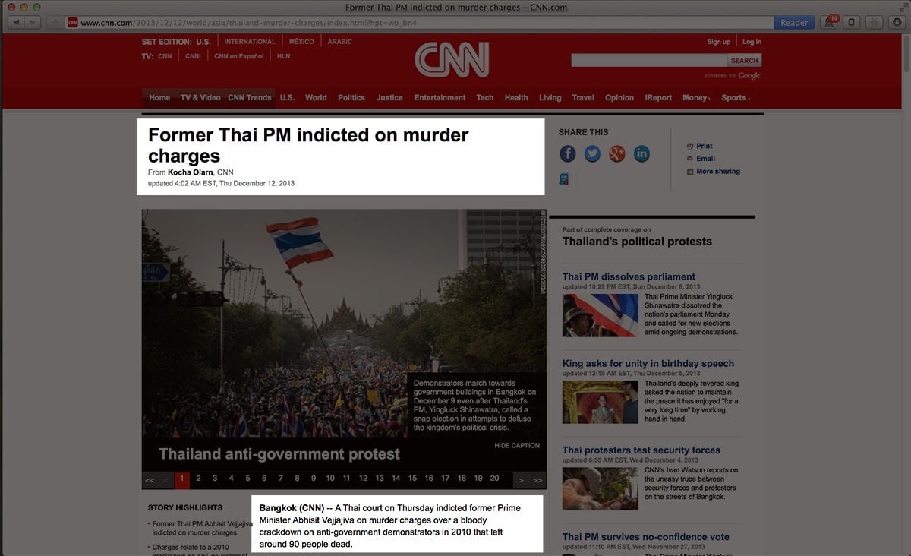Click the envelope icon next to Email
The width and height of the screenshot is (911, 556).
pyautogui.click(x=690, y=159)
